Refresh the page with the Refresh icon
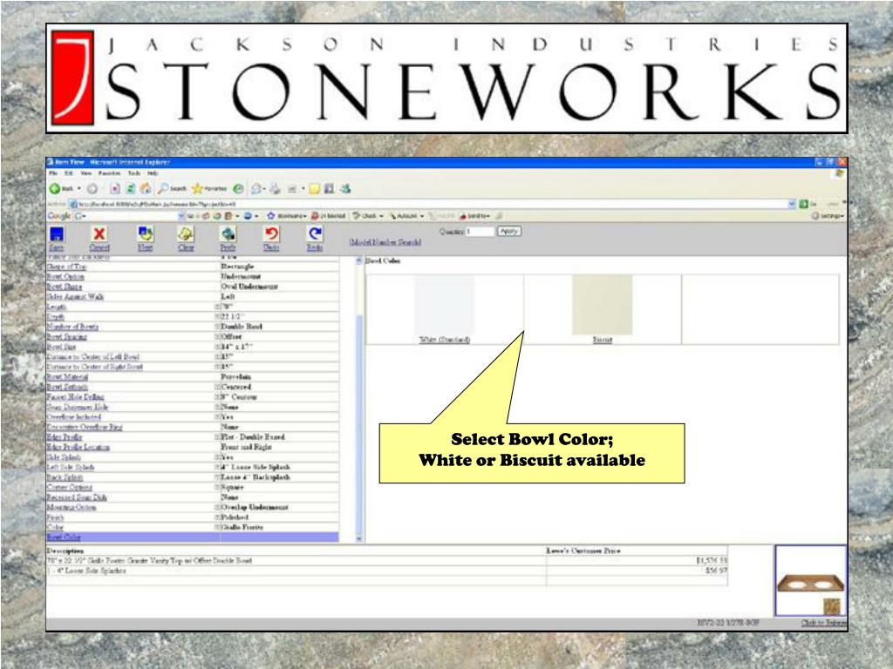The height and width of the screenshot is (669, 893). (130, 188)
